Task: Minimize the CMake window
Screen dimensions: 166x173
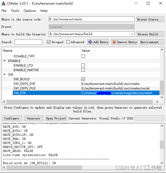Action: 136,4
